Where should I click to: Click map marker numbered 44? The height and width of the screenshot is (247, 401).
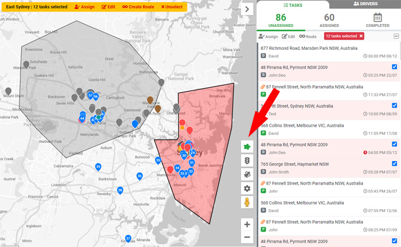(82, 119)
